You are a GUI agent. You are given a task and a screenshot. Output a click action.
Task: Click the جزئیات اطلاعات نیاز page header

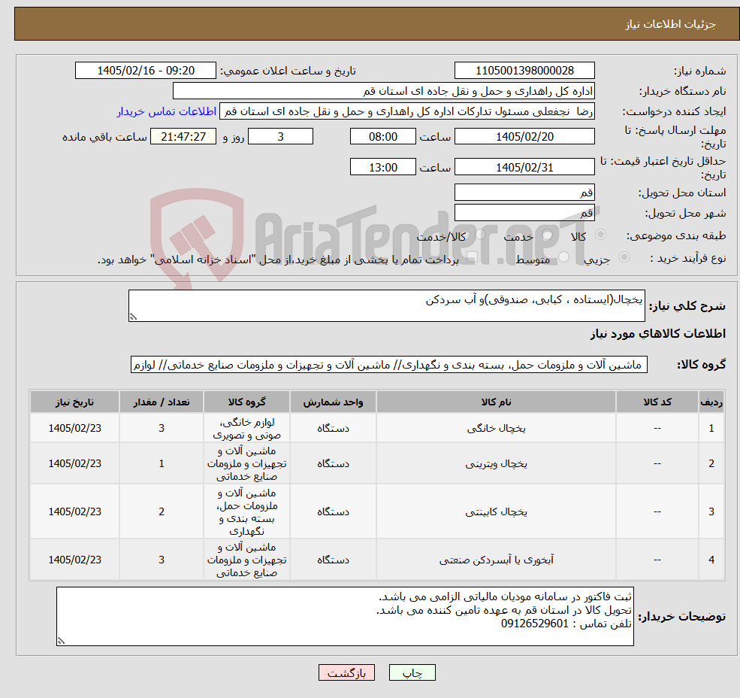670,24
